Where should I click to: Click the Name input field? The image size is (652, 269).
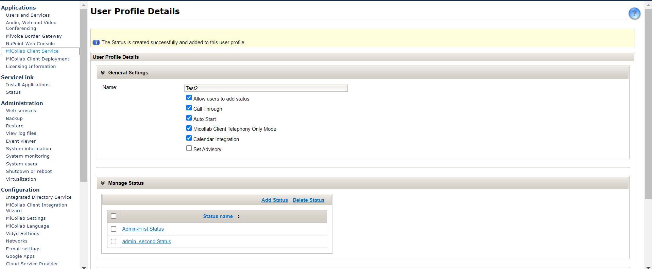click(x=265, y=88)
